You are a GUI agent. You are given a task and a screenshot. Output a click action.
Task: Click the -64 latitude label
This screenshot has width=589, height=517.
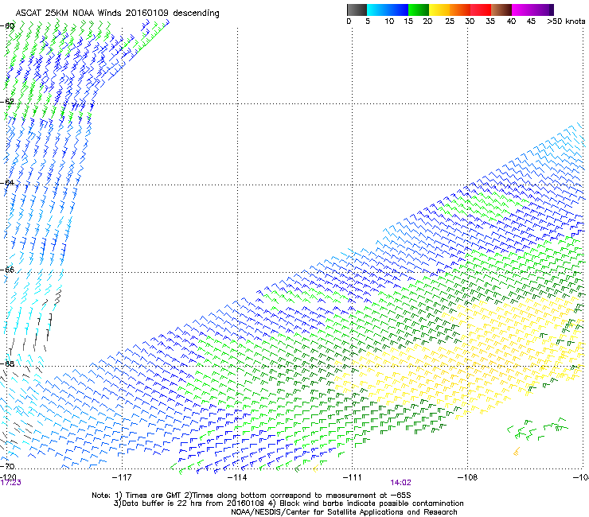click(x=8, y=183)
